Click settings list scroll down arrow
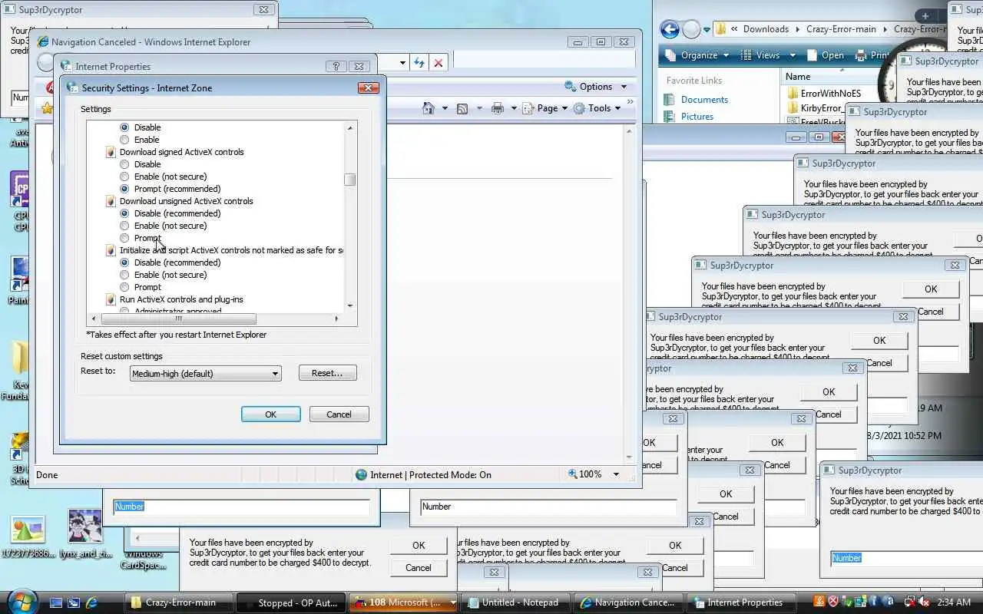Viewport: 983px width, 614px height. click(350, 305)
